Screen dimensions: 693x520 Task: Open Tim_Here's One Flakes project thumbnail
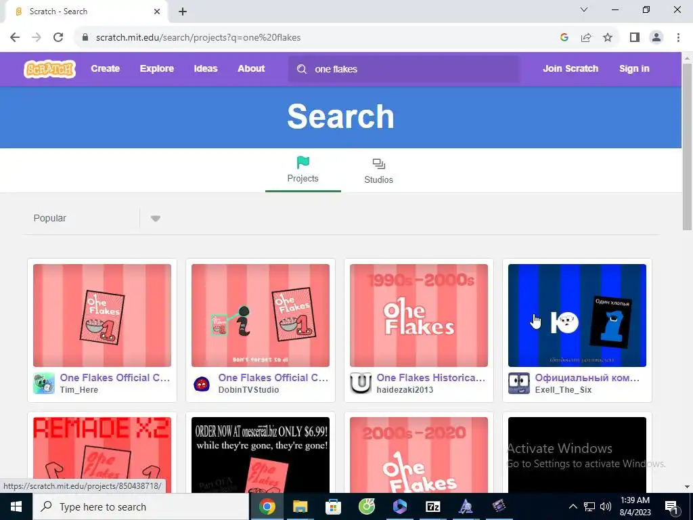[x=102, y=316]
